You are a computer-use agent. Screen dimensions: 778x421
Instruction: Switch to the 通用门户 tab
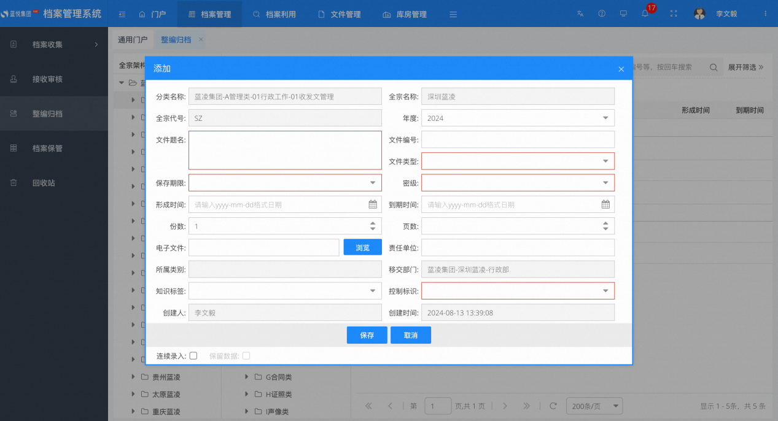pyautogui.click(x=133, y=39)
